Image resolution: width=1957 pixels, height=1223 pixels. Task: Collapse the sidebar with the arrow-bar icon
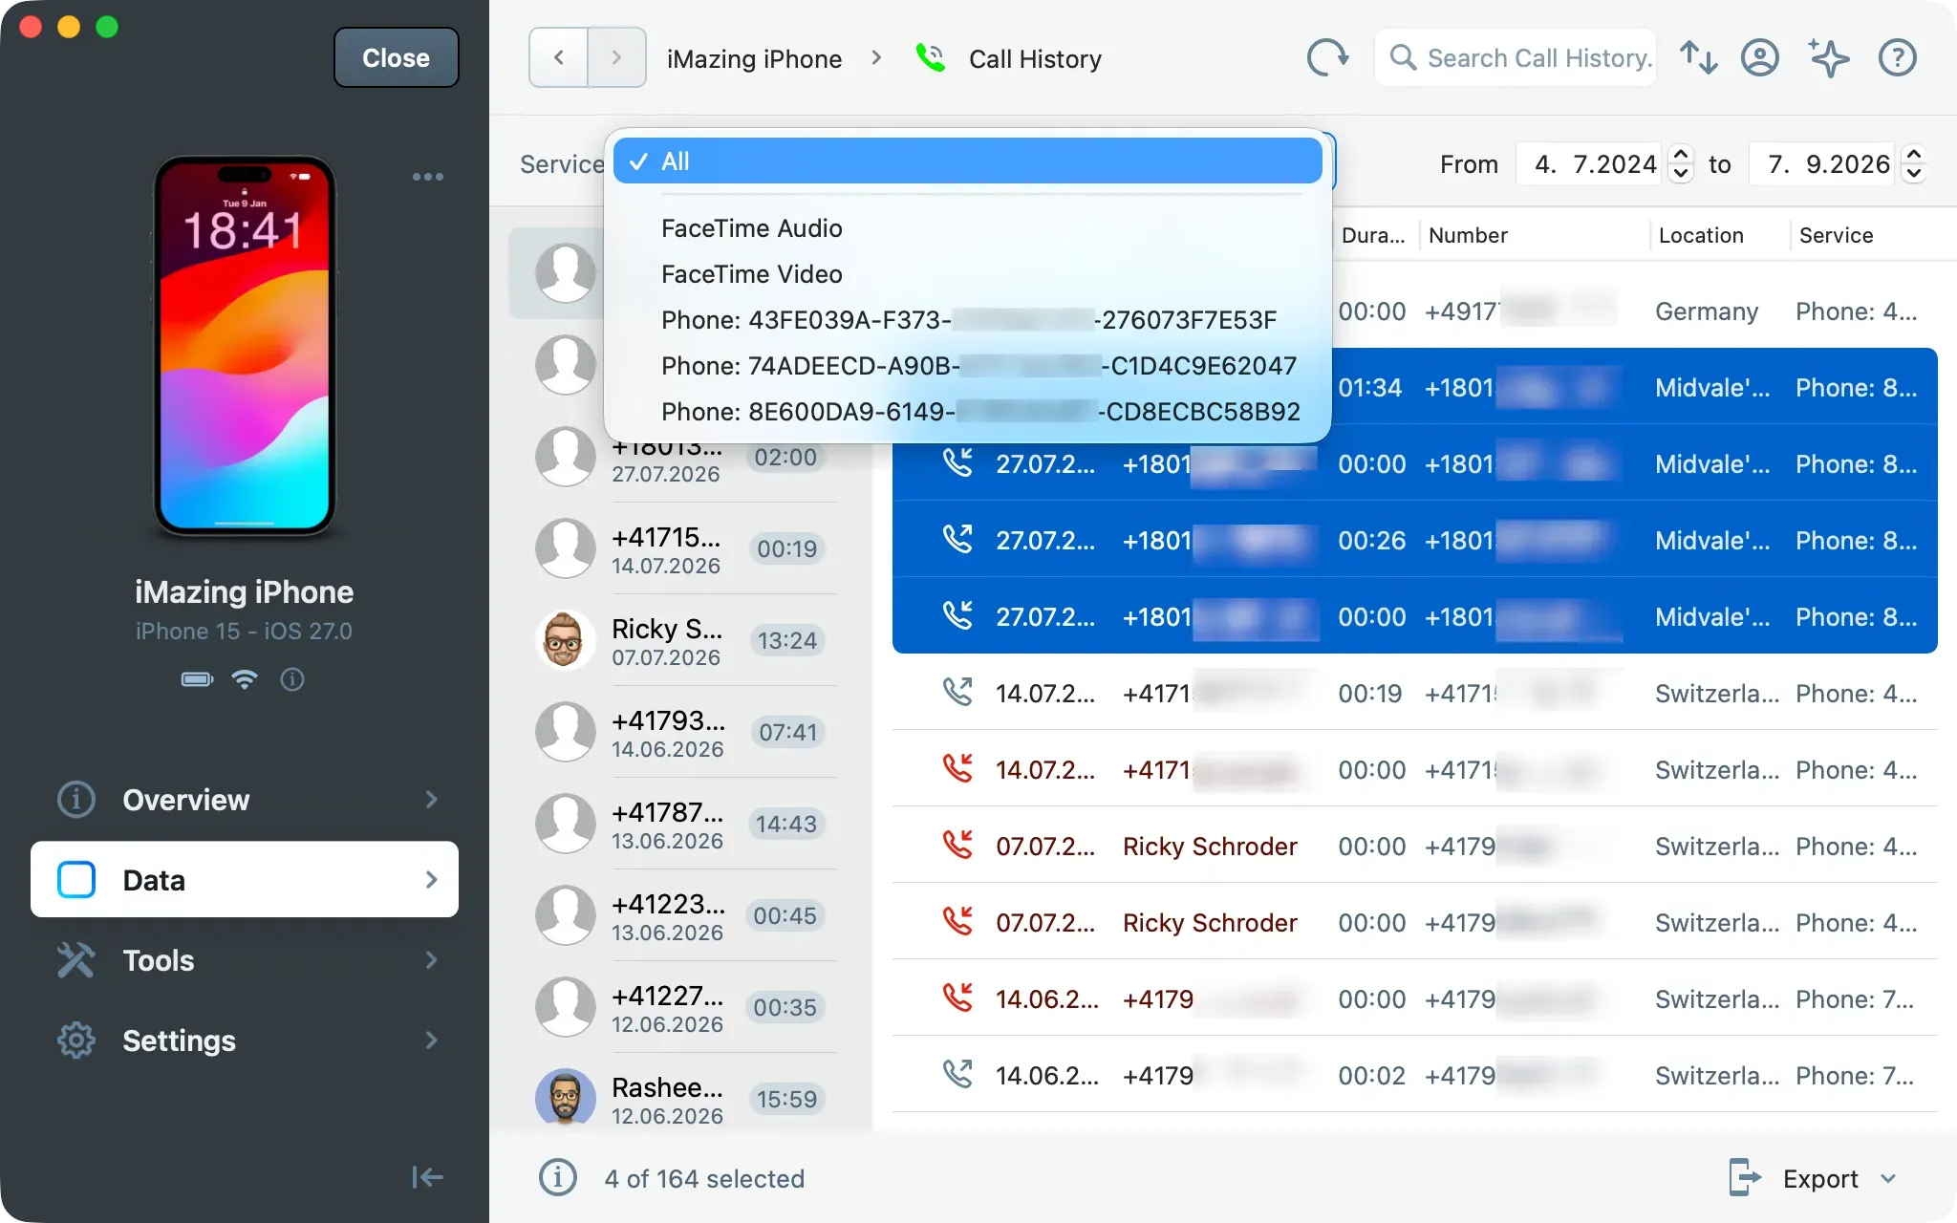click(x=427, y=1177)
